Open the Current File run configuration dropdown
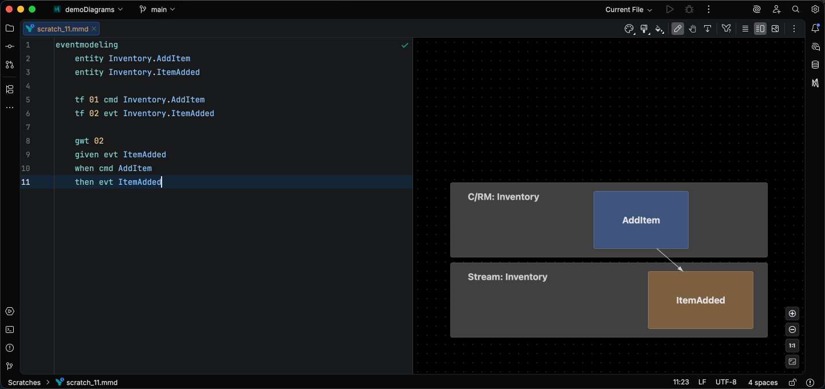The width and height of the screenshot is (825, 389). [x=628, y=9]
